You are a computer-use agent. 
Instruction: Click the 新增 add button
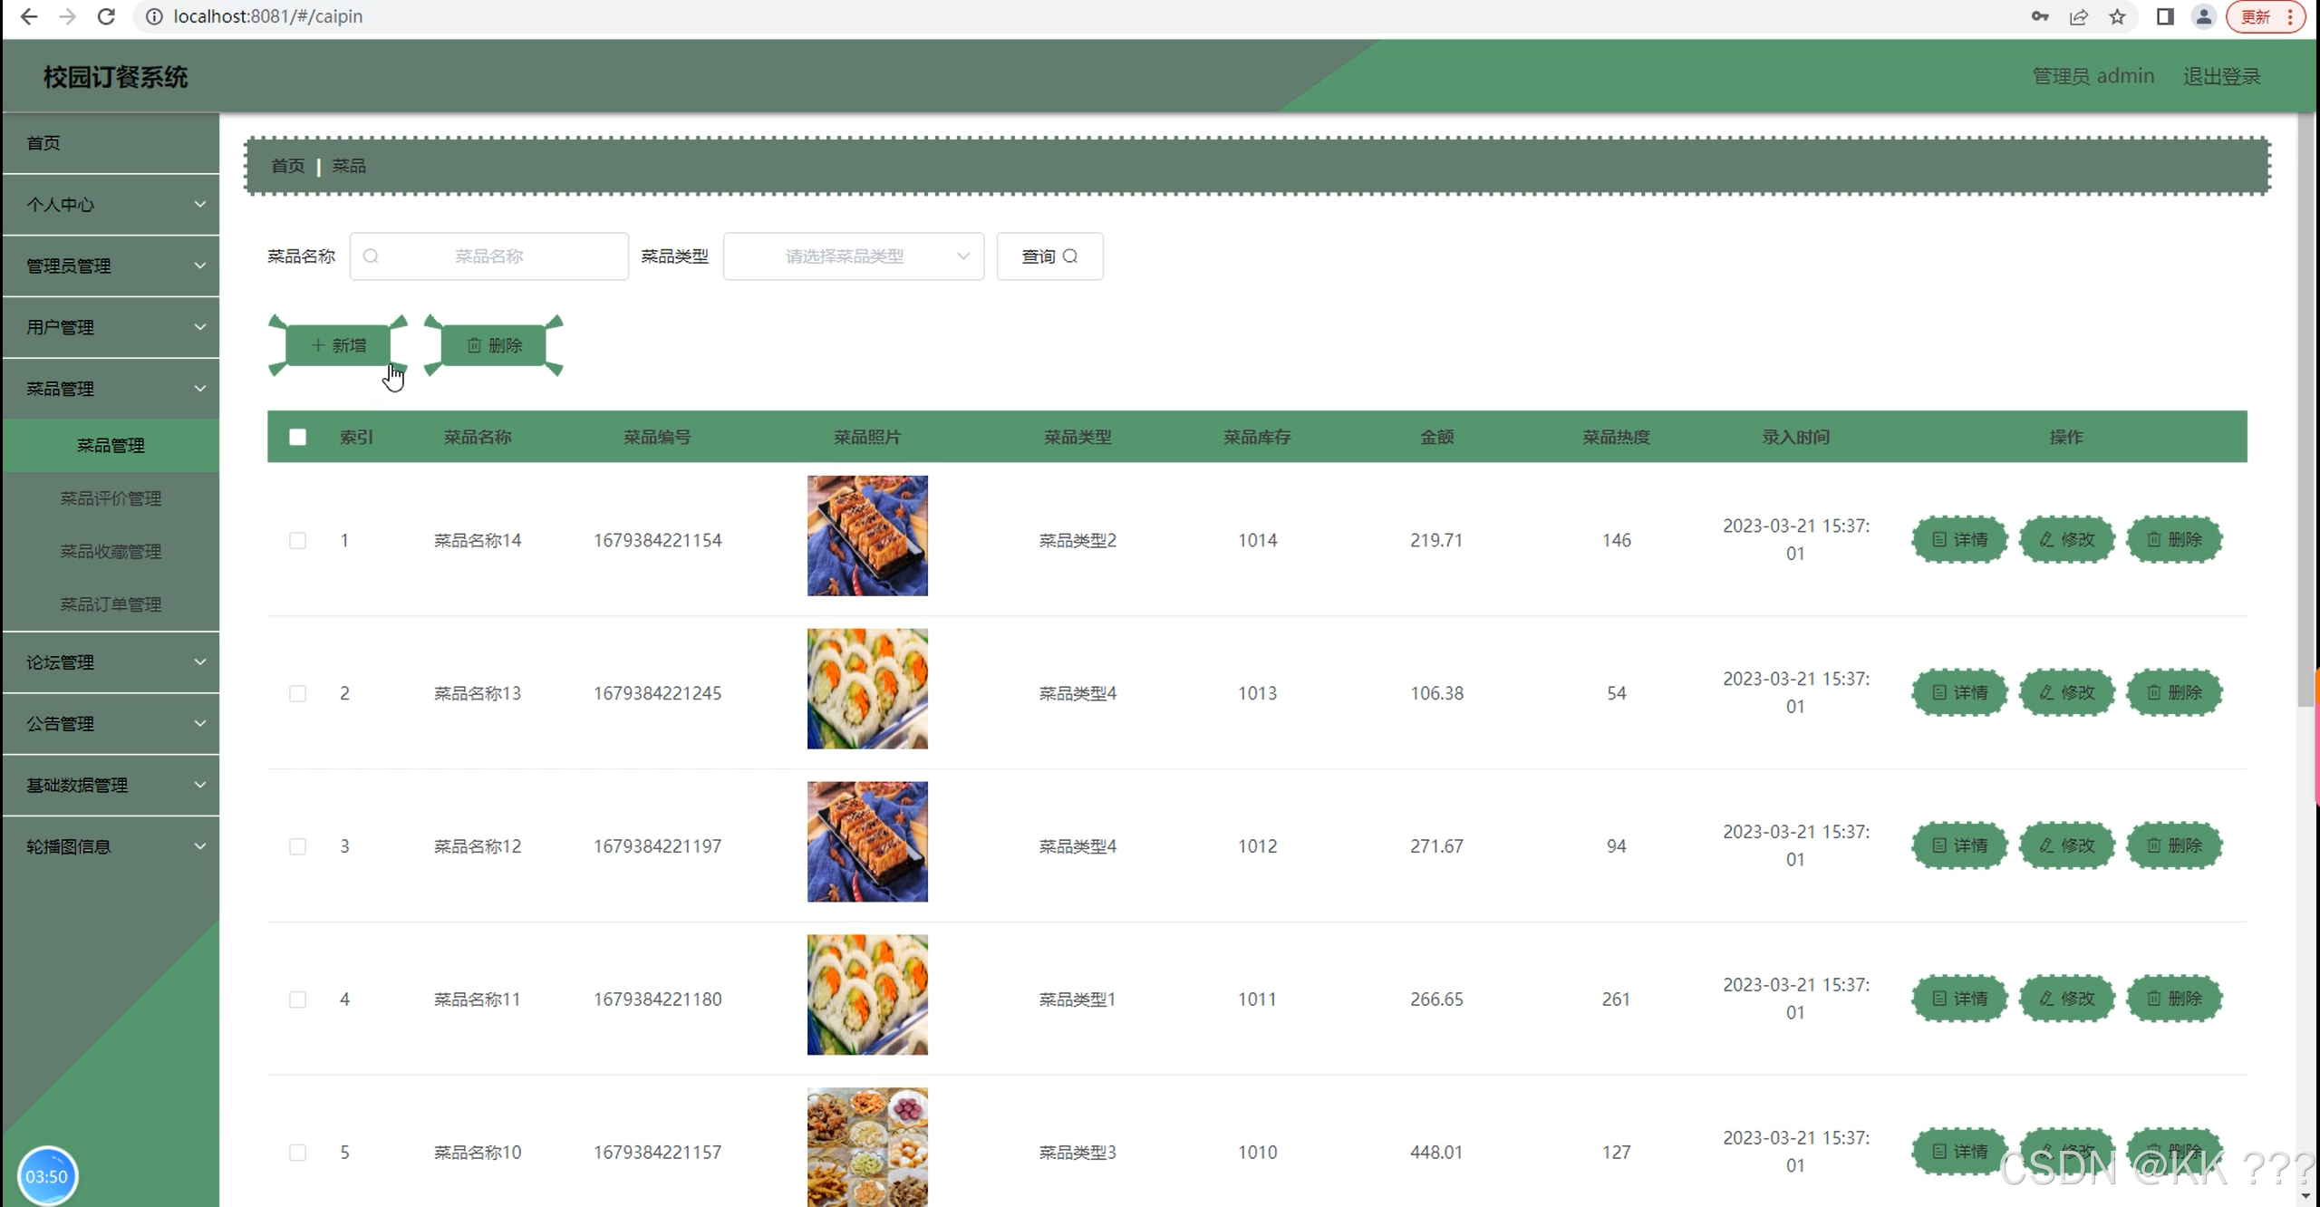pos(338,345)
